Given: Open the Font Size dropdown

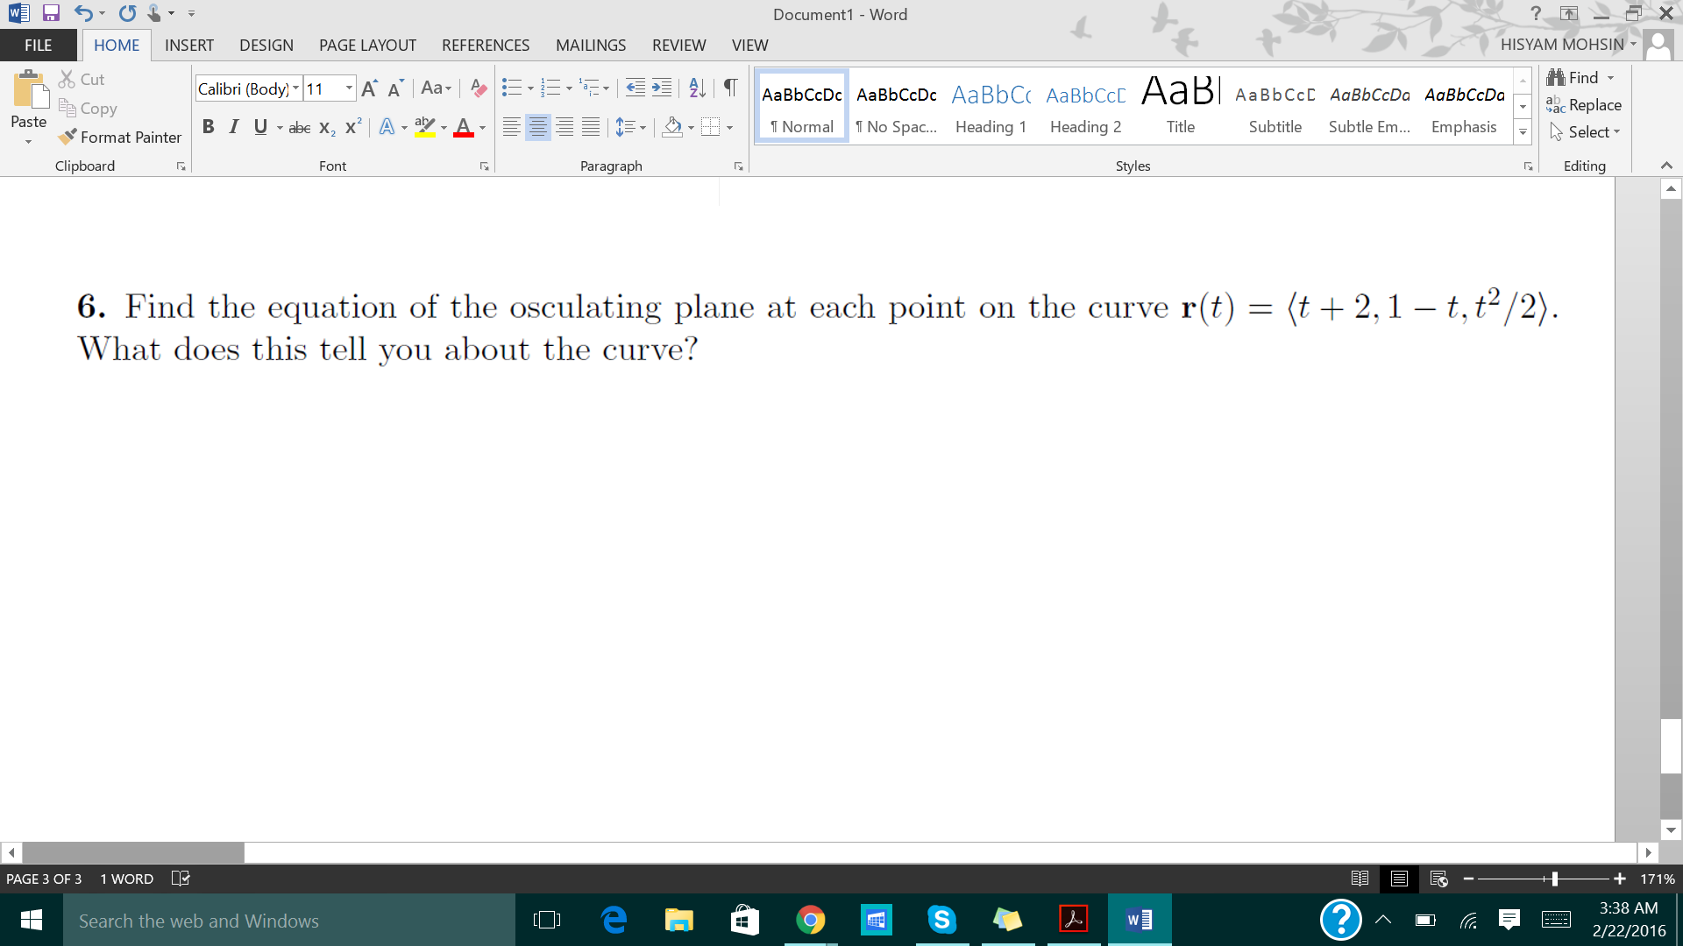Looking at the screenshot, I should click(x=348, y=88).
